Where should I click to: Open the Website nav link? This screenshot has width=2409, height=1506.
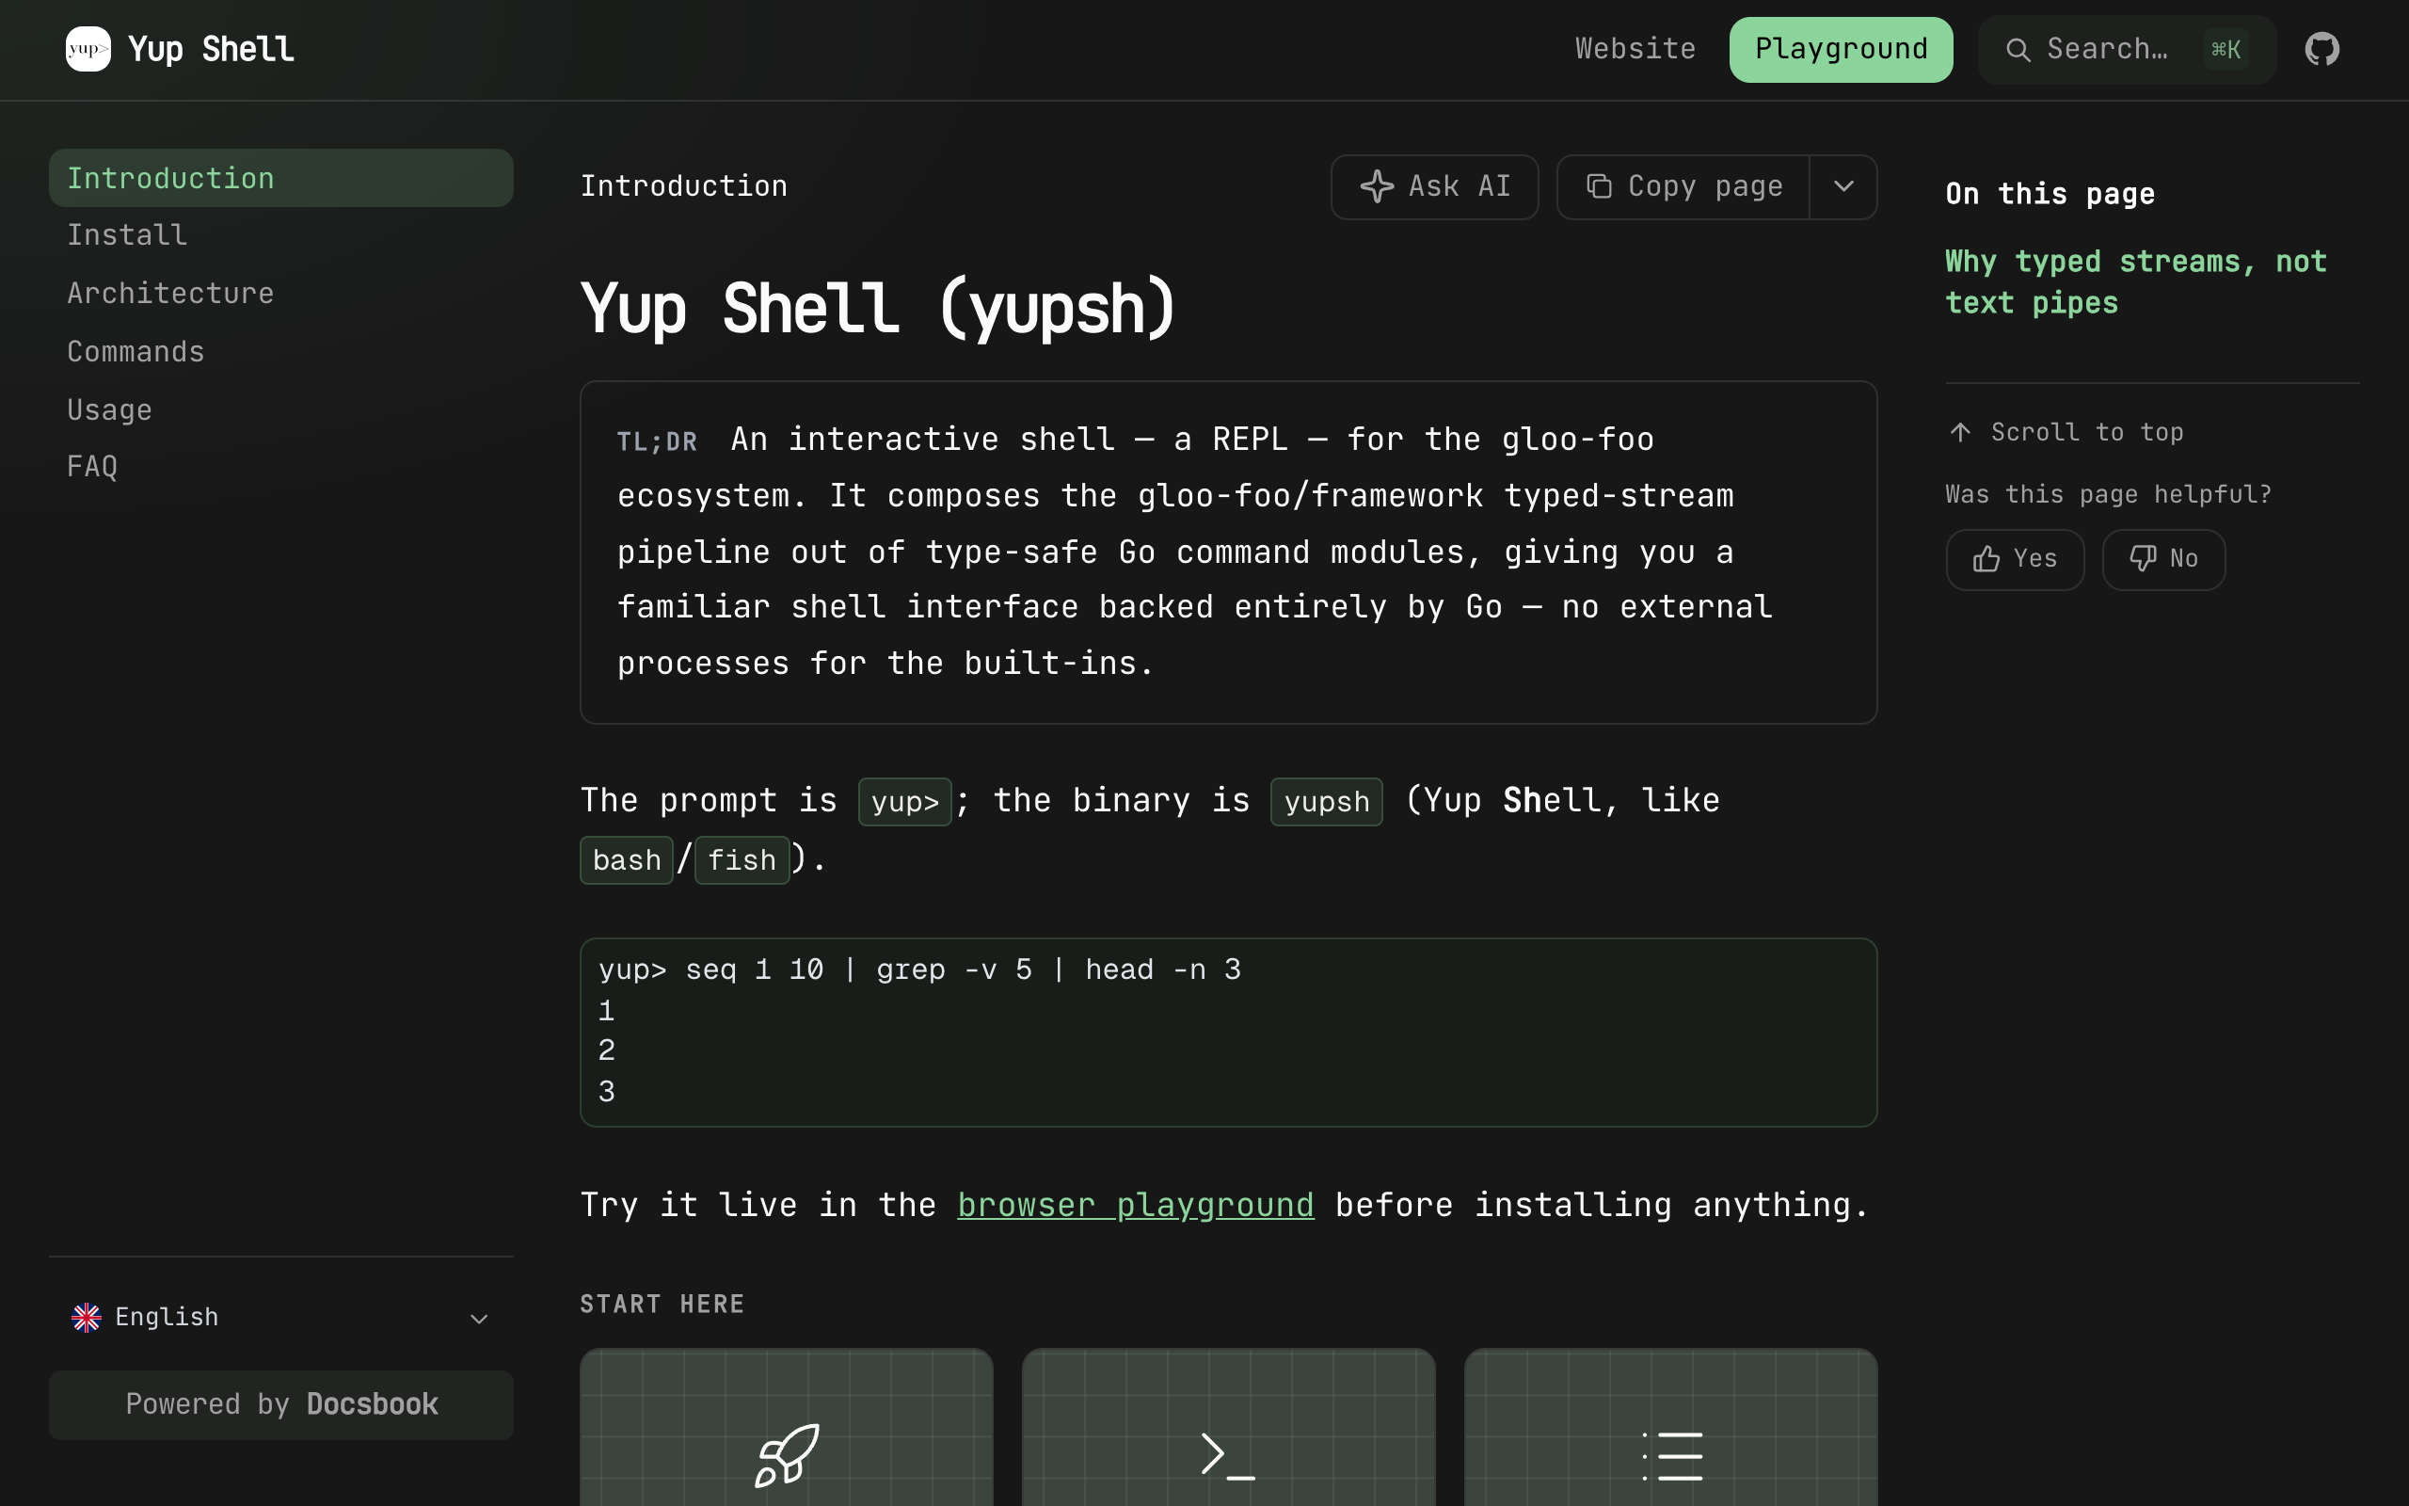(x=1635, y=49)
